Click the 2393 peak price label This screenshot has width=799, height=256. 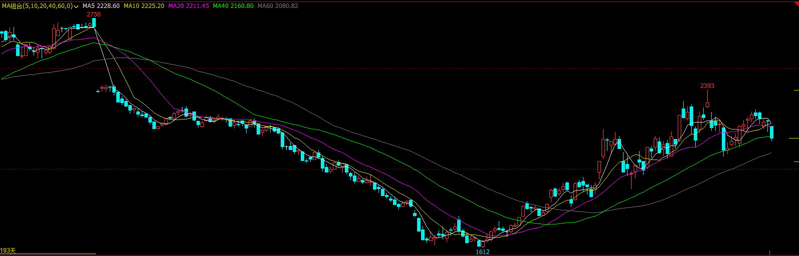[707, 86]
